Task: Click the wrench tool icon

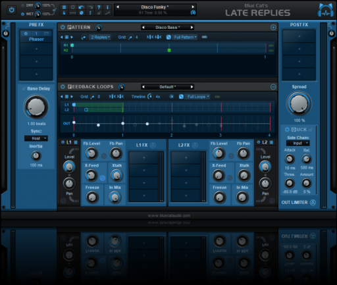Action: pyautogui.click(x=107, y=13)
